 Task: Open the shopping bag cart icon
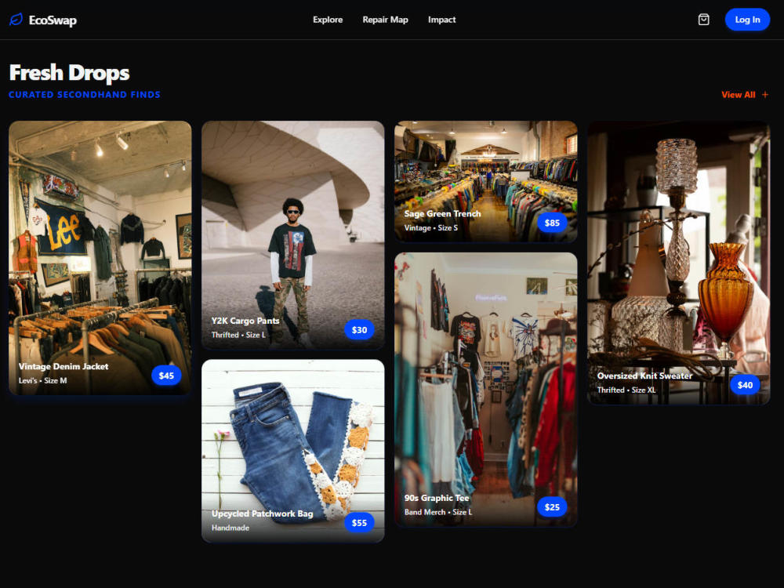point(703,20)
